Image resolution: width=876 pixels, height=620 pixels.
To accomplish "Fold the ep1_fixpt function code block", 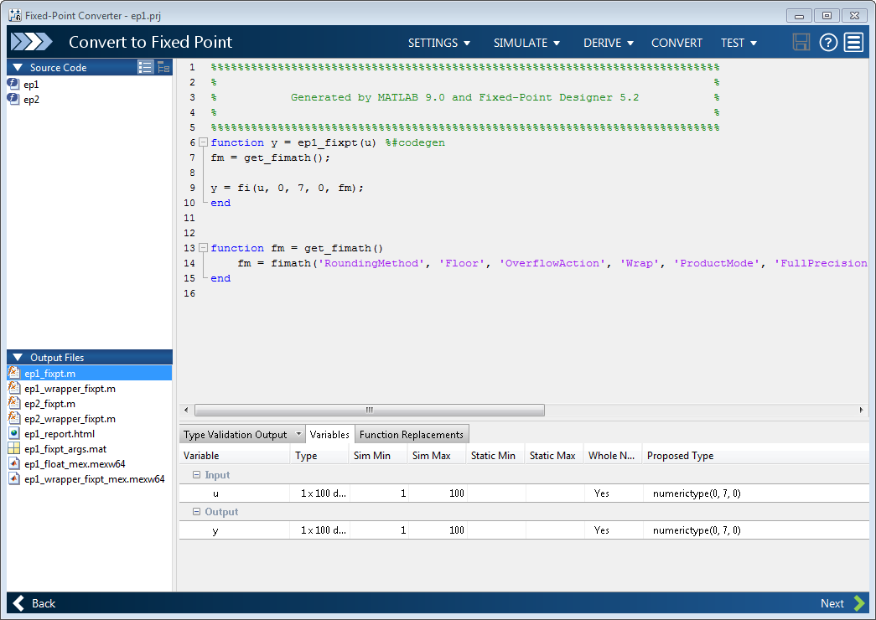I will [203, 142].
